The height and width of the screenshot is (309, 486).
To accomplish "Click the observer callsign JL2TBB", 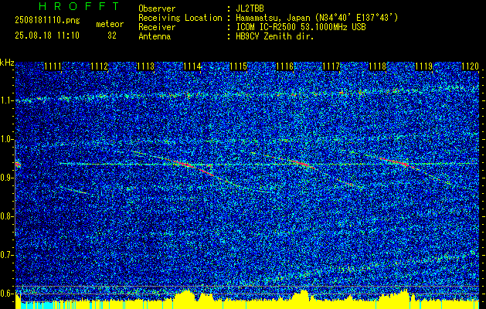I will tap(250, 8).
